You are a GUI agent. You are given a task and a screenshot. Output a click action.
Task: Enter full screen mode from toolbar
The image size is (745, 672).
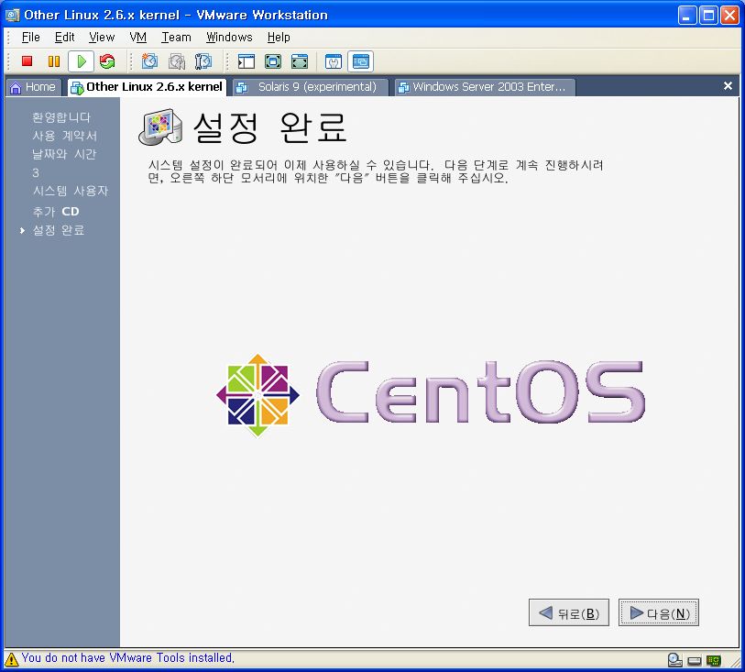point(273,61)
